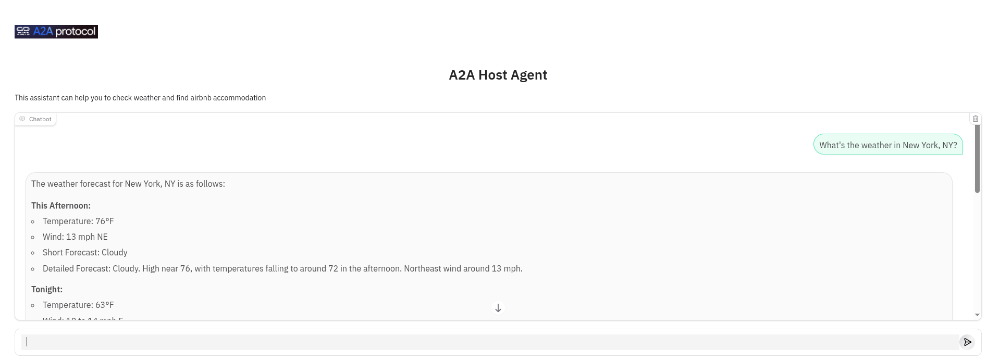Image resolution: width=987 pixels, height=362 pixels.
Task: Send message using paper-plane button
Action: click(967, 342)
